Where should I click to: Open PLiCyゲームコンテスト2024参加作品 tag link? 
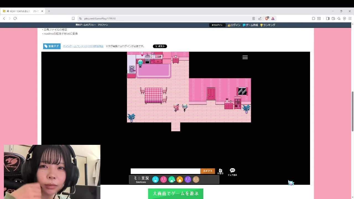(x=83, y=46)
